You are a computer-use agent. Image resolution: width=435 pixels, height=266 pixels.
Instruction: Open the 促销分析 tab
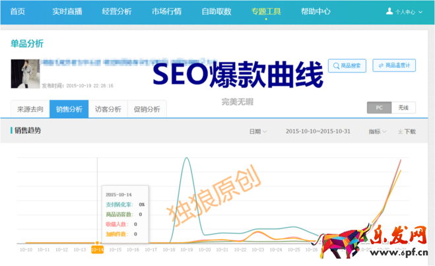pos(147,109)
